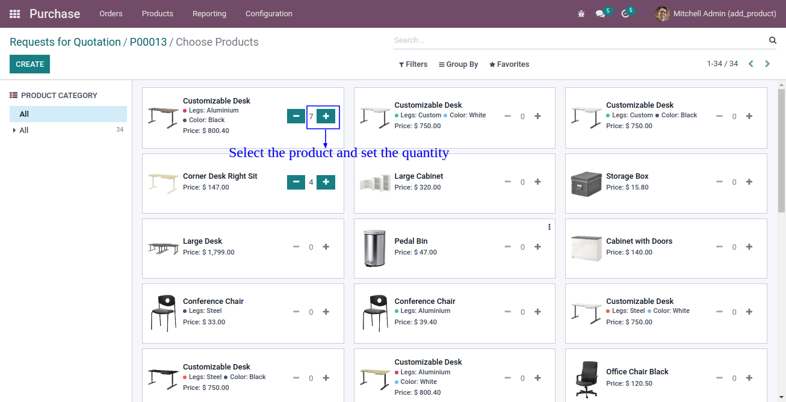Open the conversations chat icon
This screenshot has width=786, height=402.
click(x=600, y=13)
